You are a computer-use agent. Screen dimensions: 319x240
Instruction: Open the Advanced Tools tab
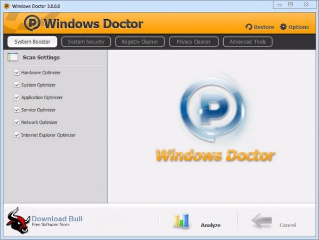(248, 42)
